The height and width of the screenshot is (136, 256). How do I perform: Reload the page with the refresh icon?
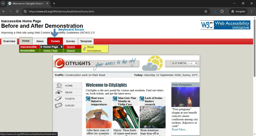coord(17,11)
